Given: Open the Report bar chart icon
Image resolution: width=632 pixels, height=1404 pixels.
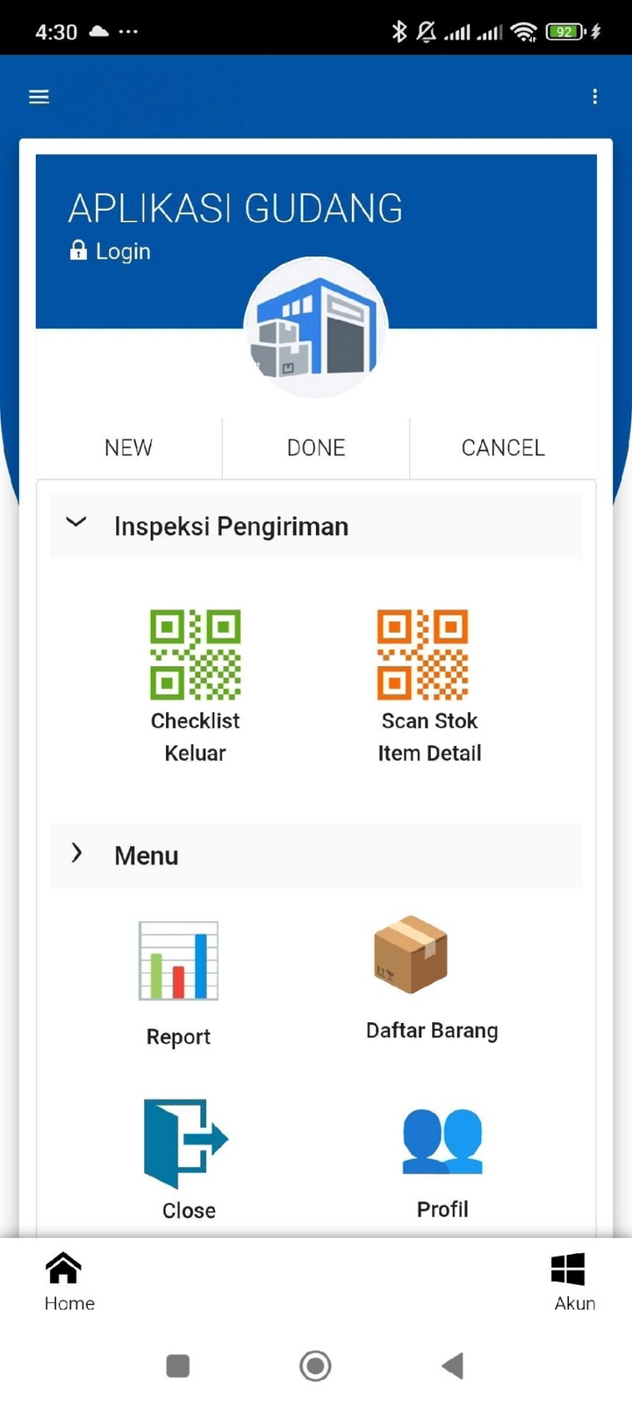Looking at the screenshot, I should (x=178, y=961).
